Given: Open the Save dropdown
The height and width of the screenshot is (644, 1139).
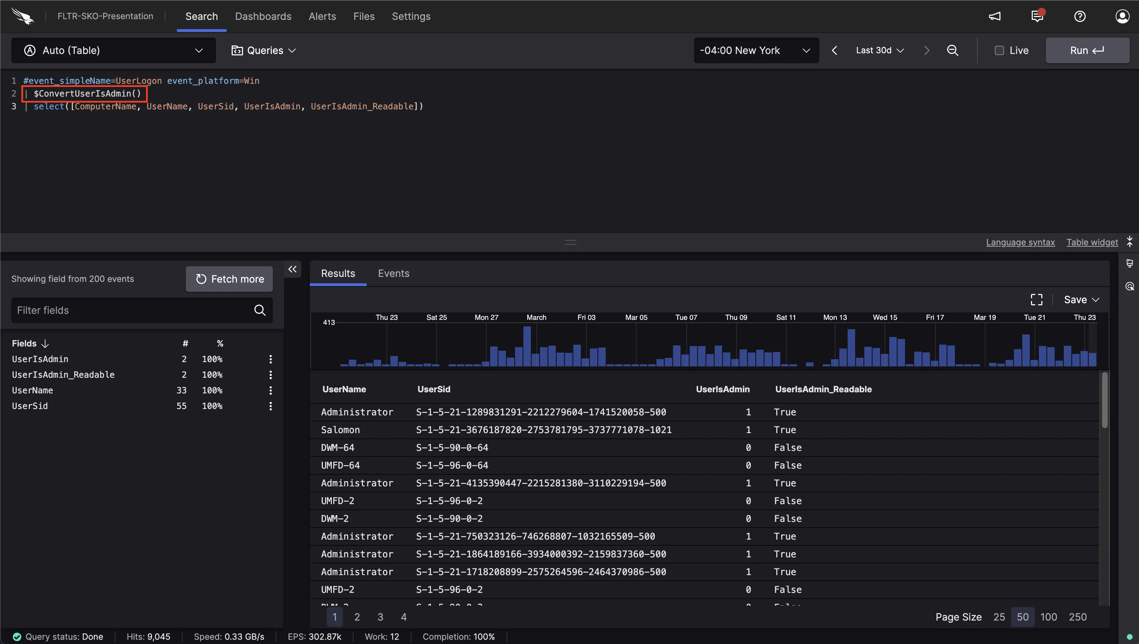Looking at the screenshot, I should pyautogui.click(x=1081, y=299).
